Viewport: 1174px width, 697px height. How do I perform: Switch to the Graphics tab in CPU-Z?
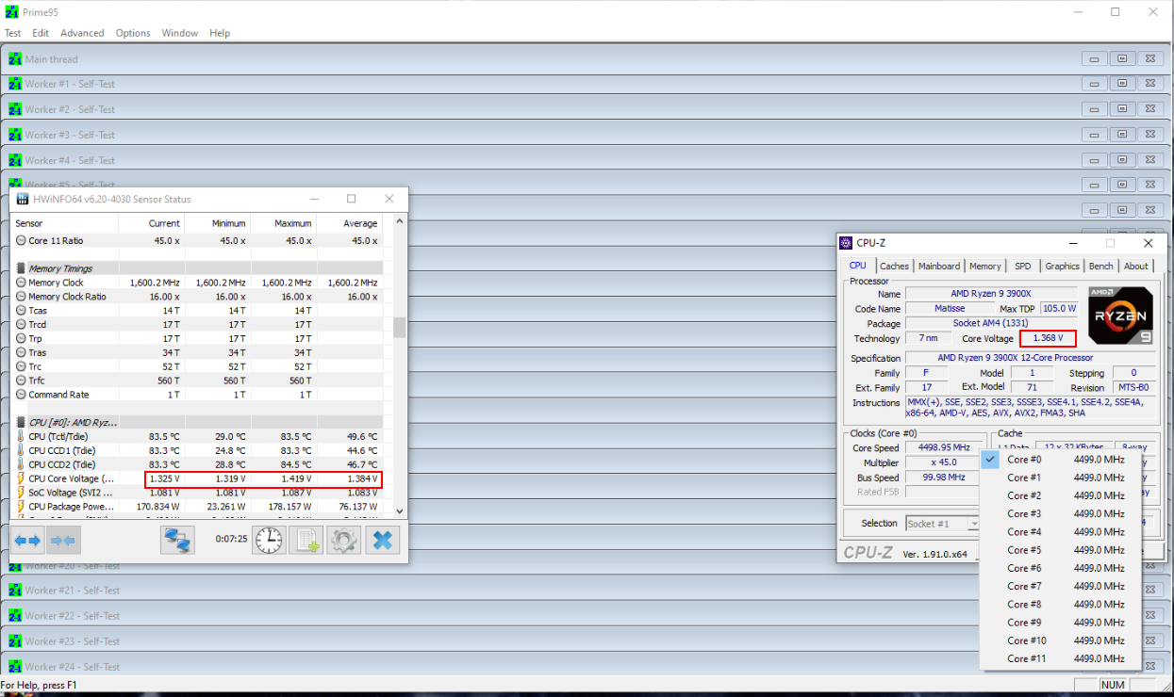(x=1062, y=267)
